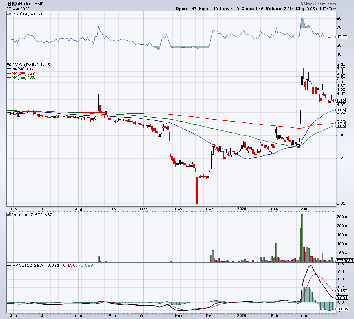
Task: Click the 2020 label under price chart
Action: pos(242,209)
